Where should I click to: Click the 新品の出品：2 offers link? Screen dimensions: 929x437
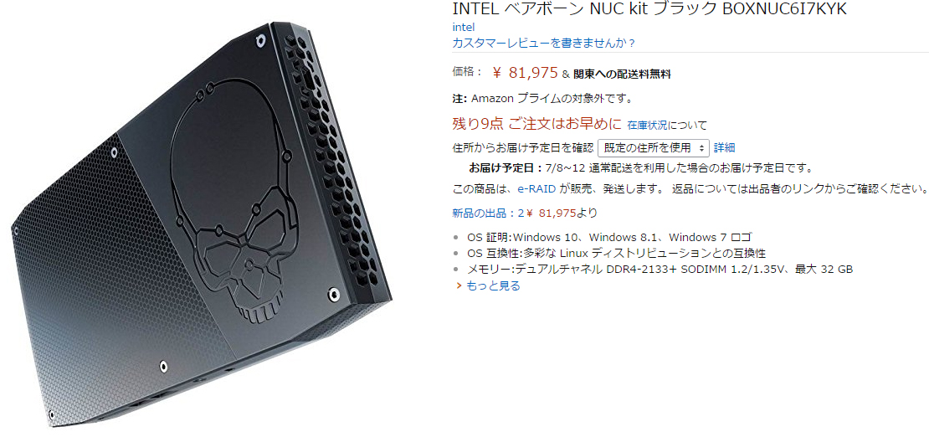(488, 213)
